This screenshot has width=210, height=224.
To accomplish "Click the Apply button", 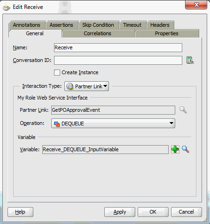I will point(120,212).
